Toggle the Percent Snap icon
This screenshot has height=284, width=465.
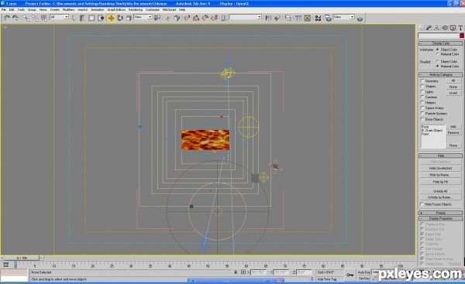(205, 18)
